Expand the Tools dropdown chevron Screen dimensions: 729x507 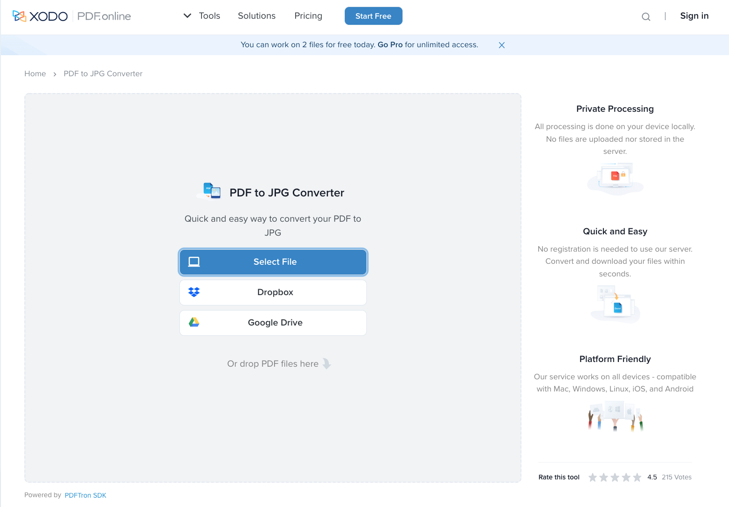187,16
